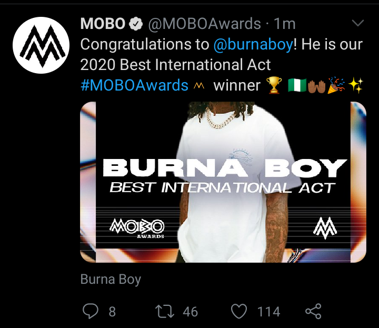
Task: Open the @burnaboy mention link
Action: (x=253, y=44)
